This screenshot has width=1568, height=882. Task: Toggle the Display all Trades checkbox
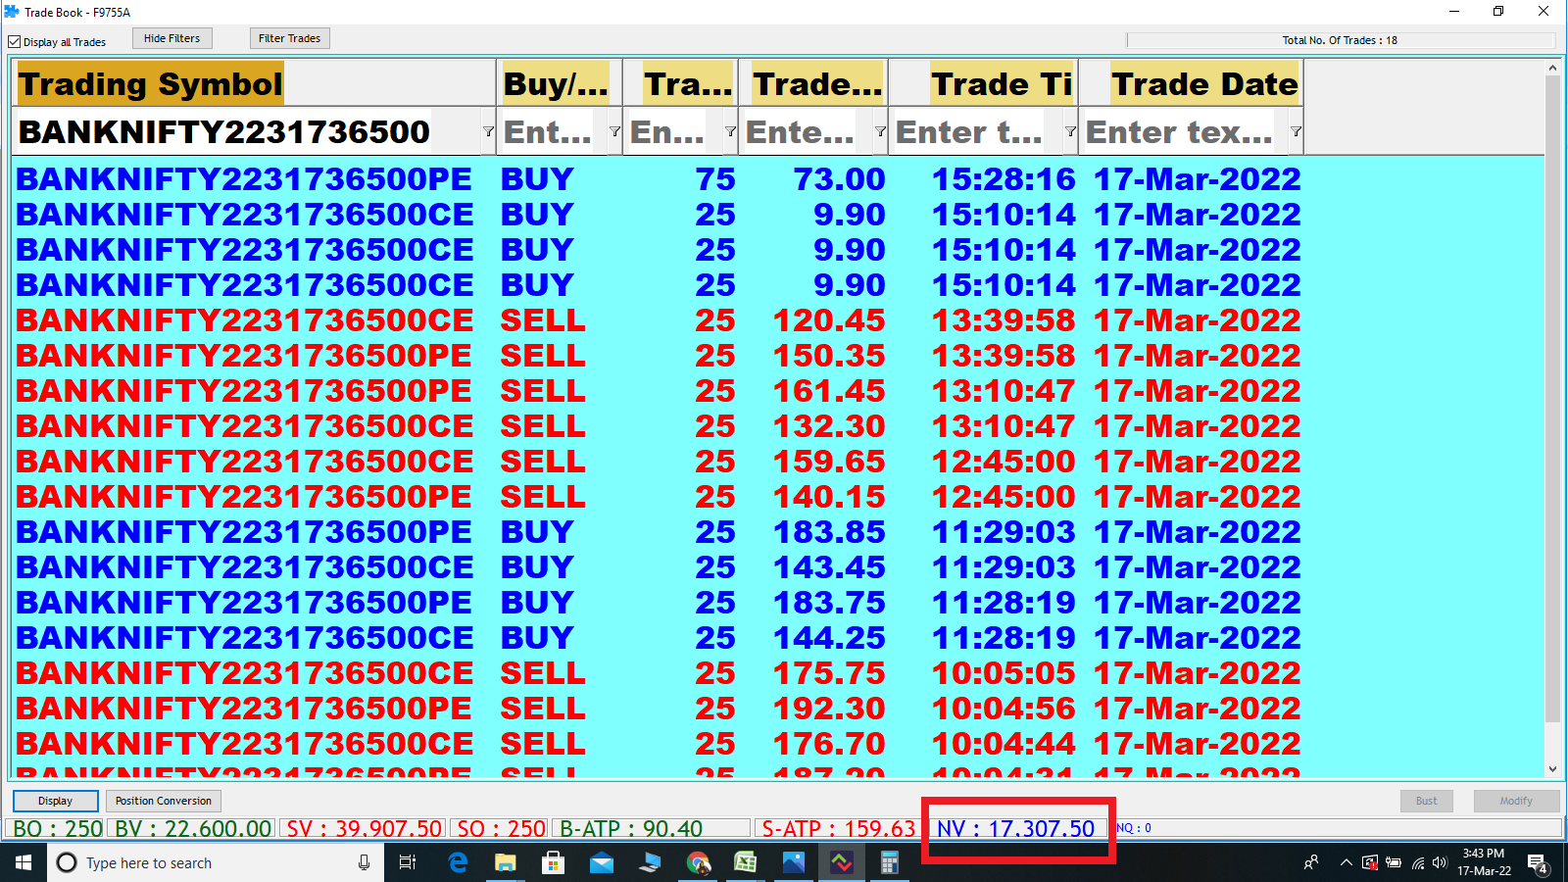(x=15, y=42)
